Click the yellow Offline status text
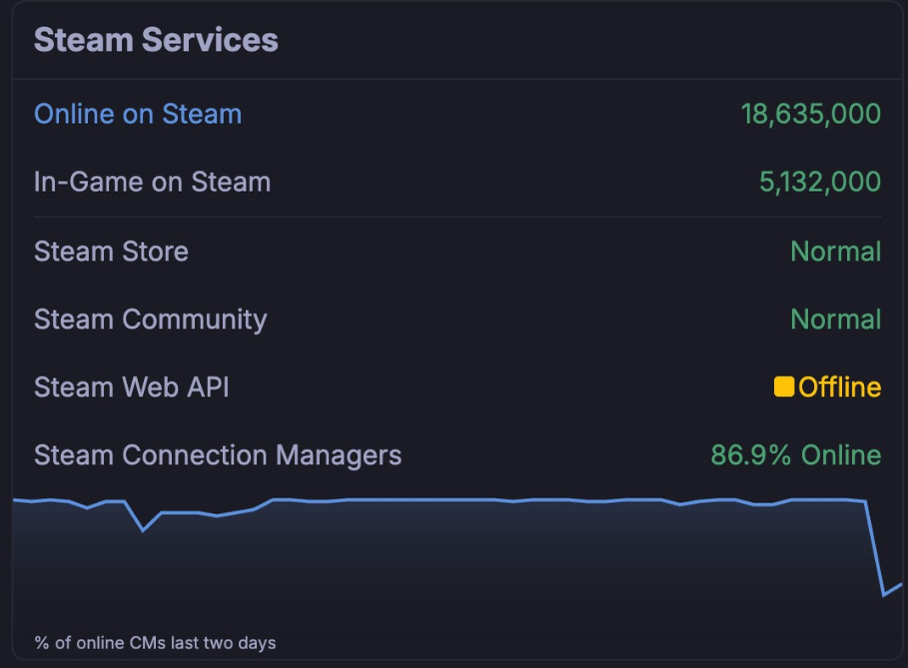The height and width of the screenshot is (668, 908). 839,386
